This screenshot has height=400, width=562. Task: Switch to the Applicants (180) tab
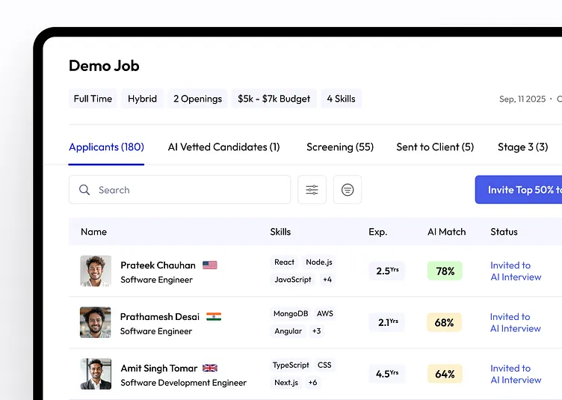tap(106, 147)
